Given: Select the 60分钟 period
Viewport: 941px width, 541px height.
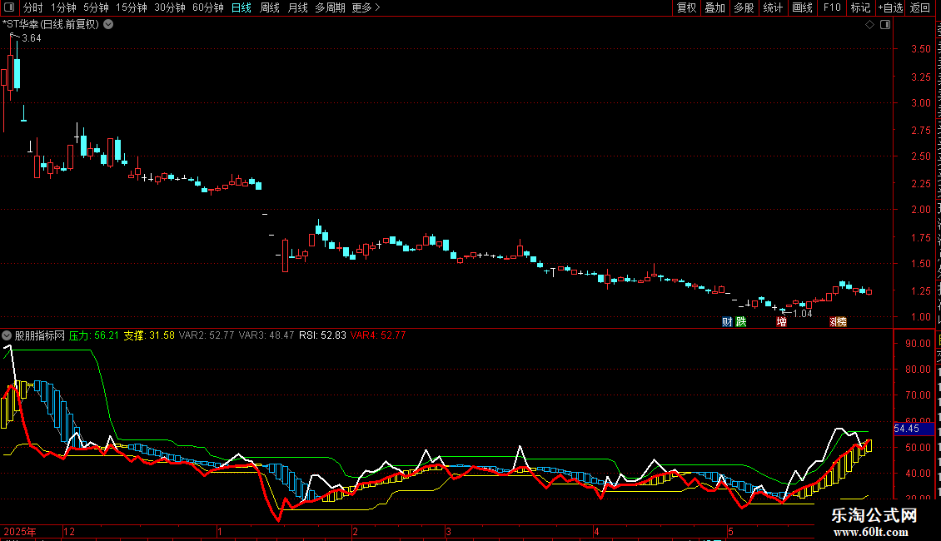Looking at the screenshot, I should coord(208,7).
